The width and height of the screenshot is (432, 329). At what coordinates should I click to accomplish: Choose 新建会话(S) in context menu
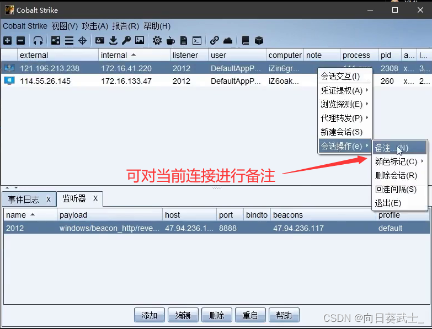point(345,132)
